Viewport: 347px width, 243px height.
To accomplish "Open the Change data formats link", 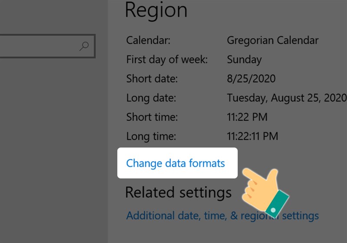I will [176, 164].
